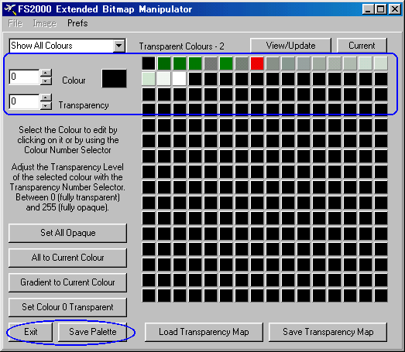
Task: Select the bright green palette swatch
Action: [x=226, y=63]
